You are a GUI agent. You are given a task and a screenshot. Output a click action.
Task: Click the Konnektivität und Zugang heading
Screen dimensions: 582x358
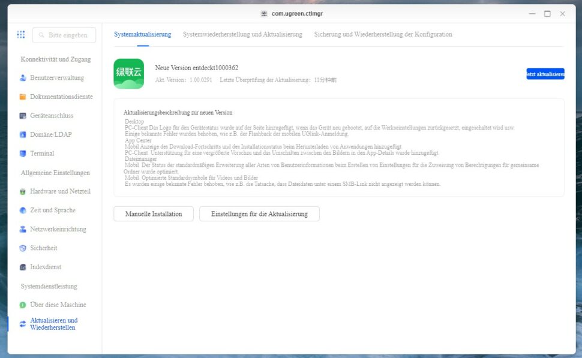(56, 59)
